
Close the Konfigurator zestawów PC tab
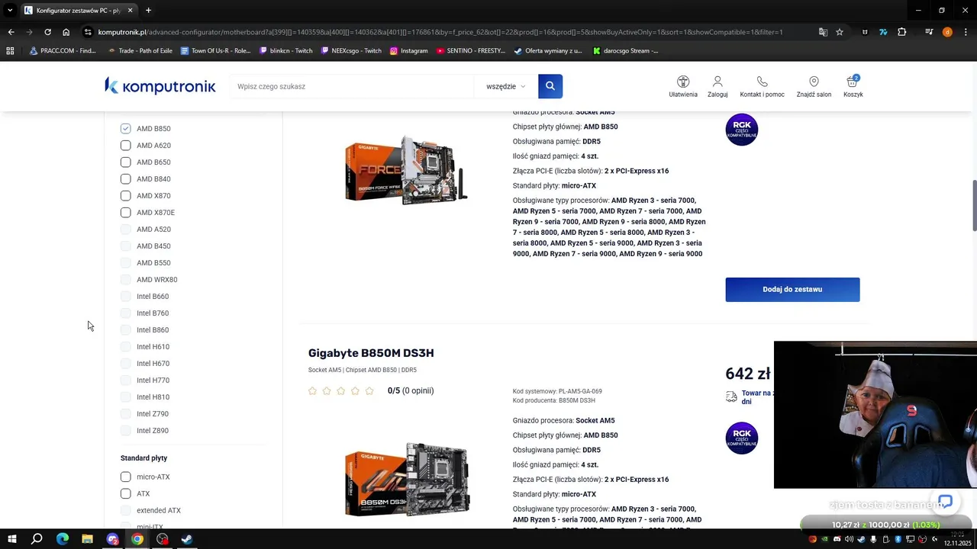(130, 11)
